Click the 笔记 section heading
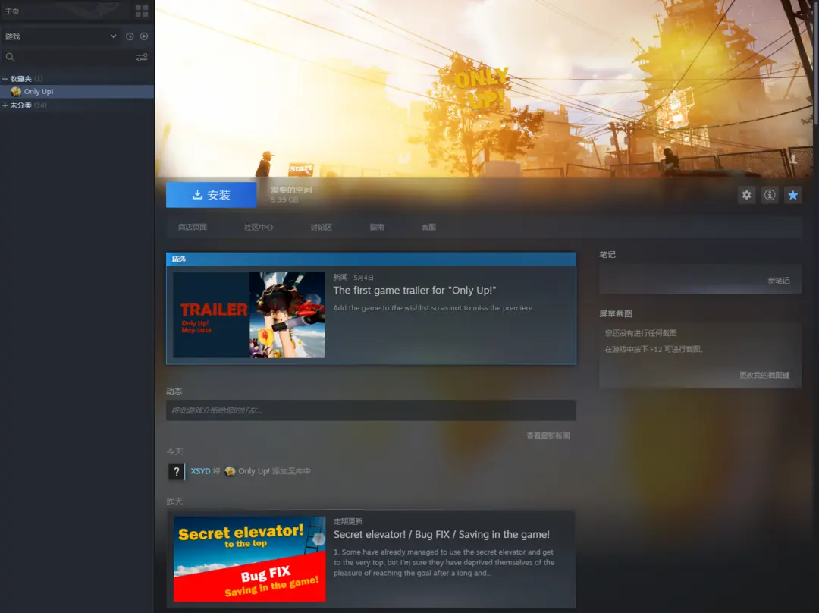819x613 pixels. click(x=607, y=254)
